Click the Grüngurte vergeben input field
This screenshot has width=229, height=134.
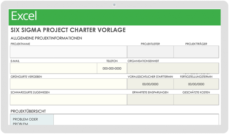point(68,84)
